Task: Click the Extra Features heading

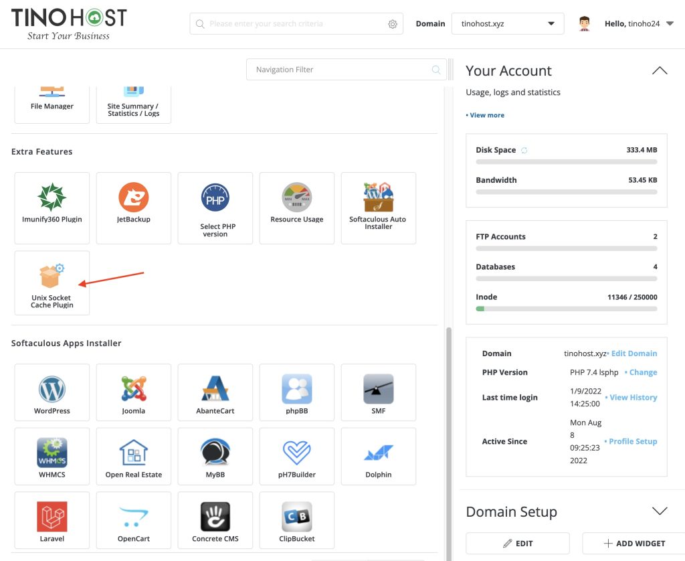Action: point(42,152)
